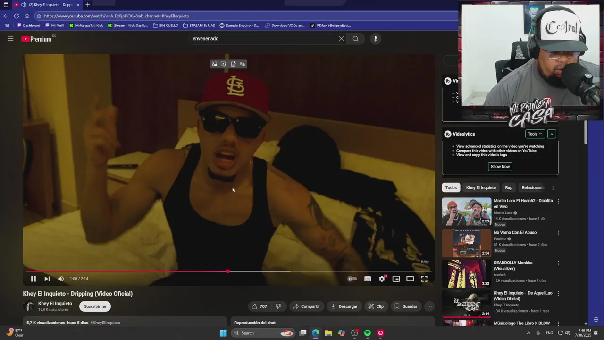Collapse the Videolytics panel with the chevron

tap(552, 134)
